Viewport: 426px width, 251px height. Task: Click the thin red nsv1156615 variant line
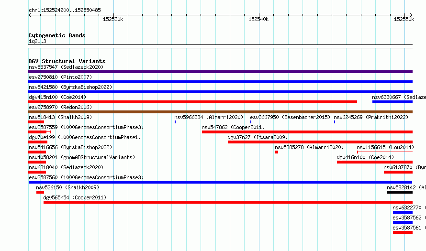[385, 152]
